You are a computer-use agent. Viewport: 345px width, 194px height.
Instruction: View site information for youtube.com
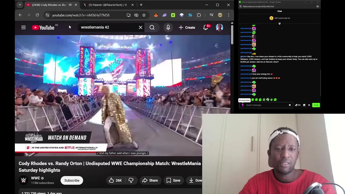pyautogui.click(x=47, y=15)
